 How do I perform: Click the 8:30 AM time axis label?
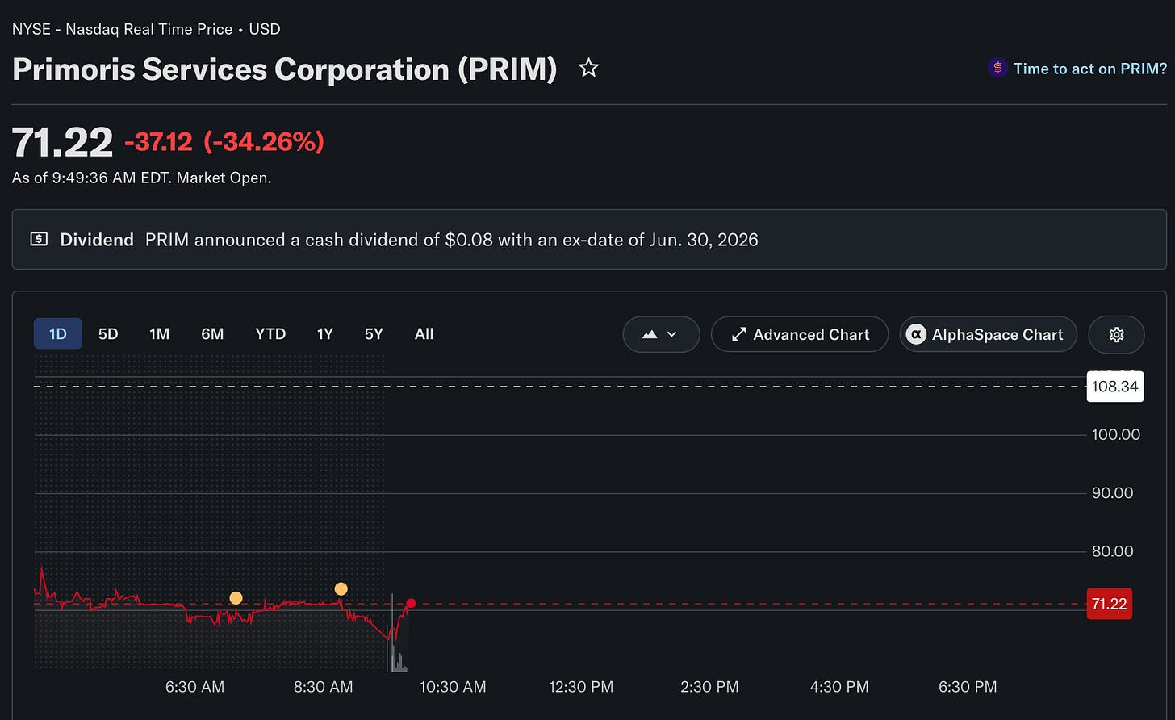[x=323, y=687]
